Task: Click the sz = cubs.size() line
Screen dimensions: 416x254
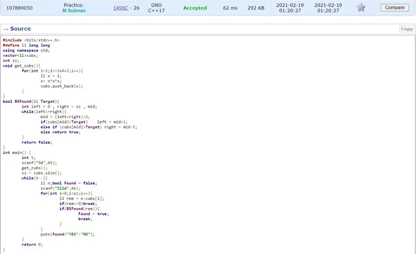Action: pos(42,173)
